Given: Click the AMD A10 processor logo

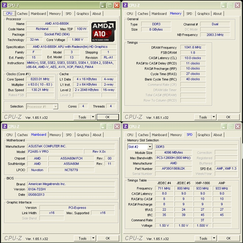Looking at the screenshot, I should click(x=104, y=32).
